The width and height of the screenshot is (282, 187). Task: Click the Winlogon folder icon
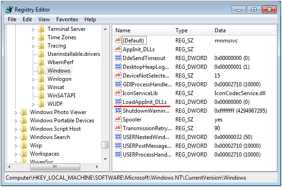coord(42,79)
